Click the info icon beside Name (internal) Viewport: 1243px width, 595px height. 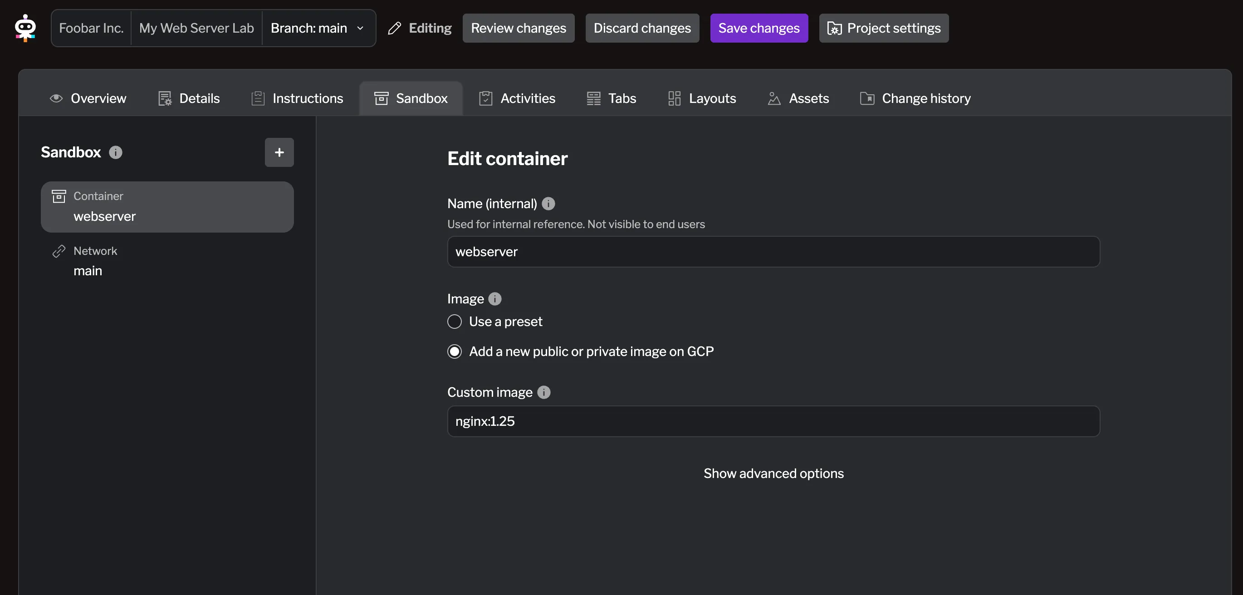pos(548,204)
